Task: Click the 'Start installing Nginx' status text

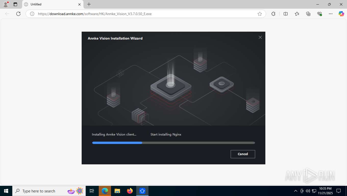Action: coord(166,134)
